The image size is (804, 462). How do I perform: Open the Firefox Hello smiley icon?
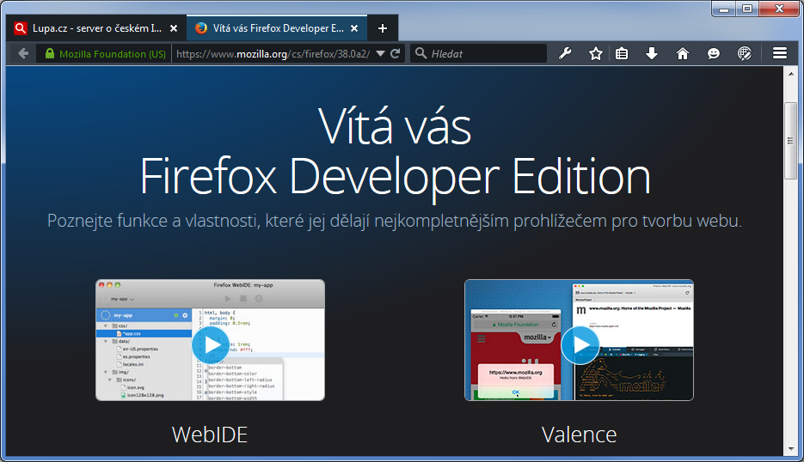[x=713, y=53]
